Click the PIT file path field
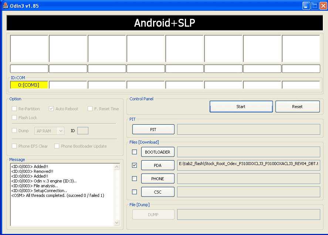This screenshot has height=235, width=328. click(248, 129)
